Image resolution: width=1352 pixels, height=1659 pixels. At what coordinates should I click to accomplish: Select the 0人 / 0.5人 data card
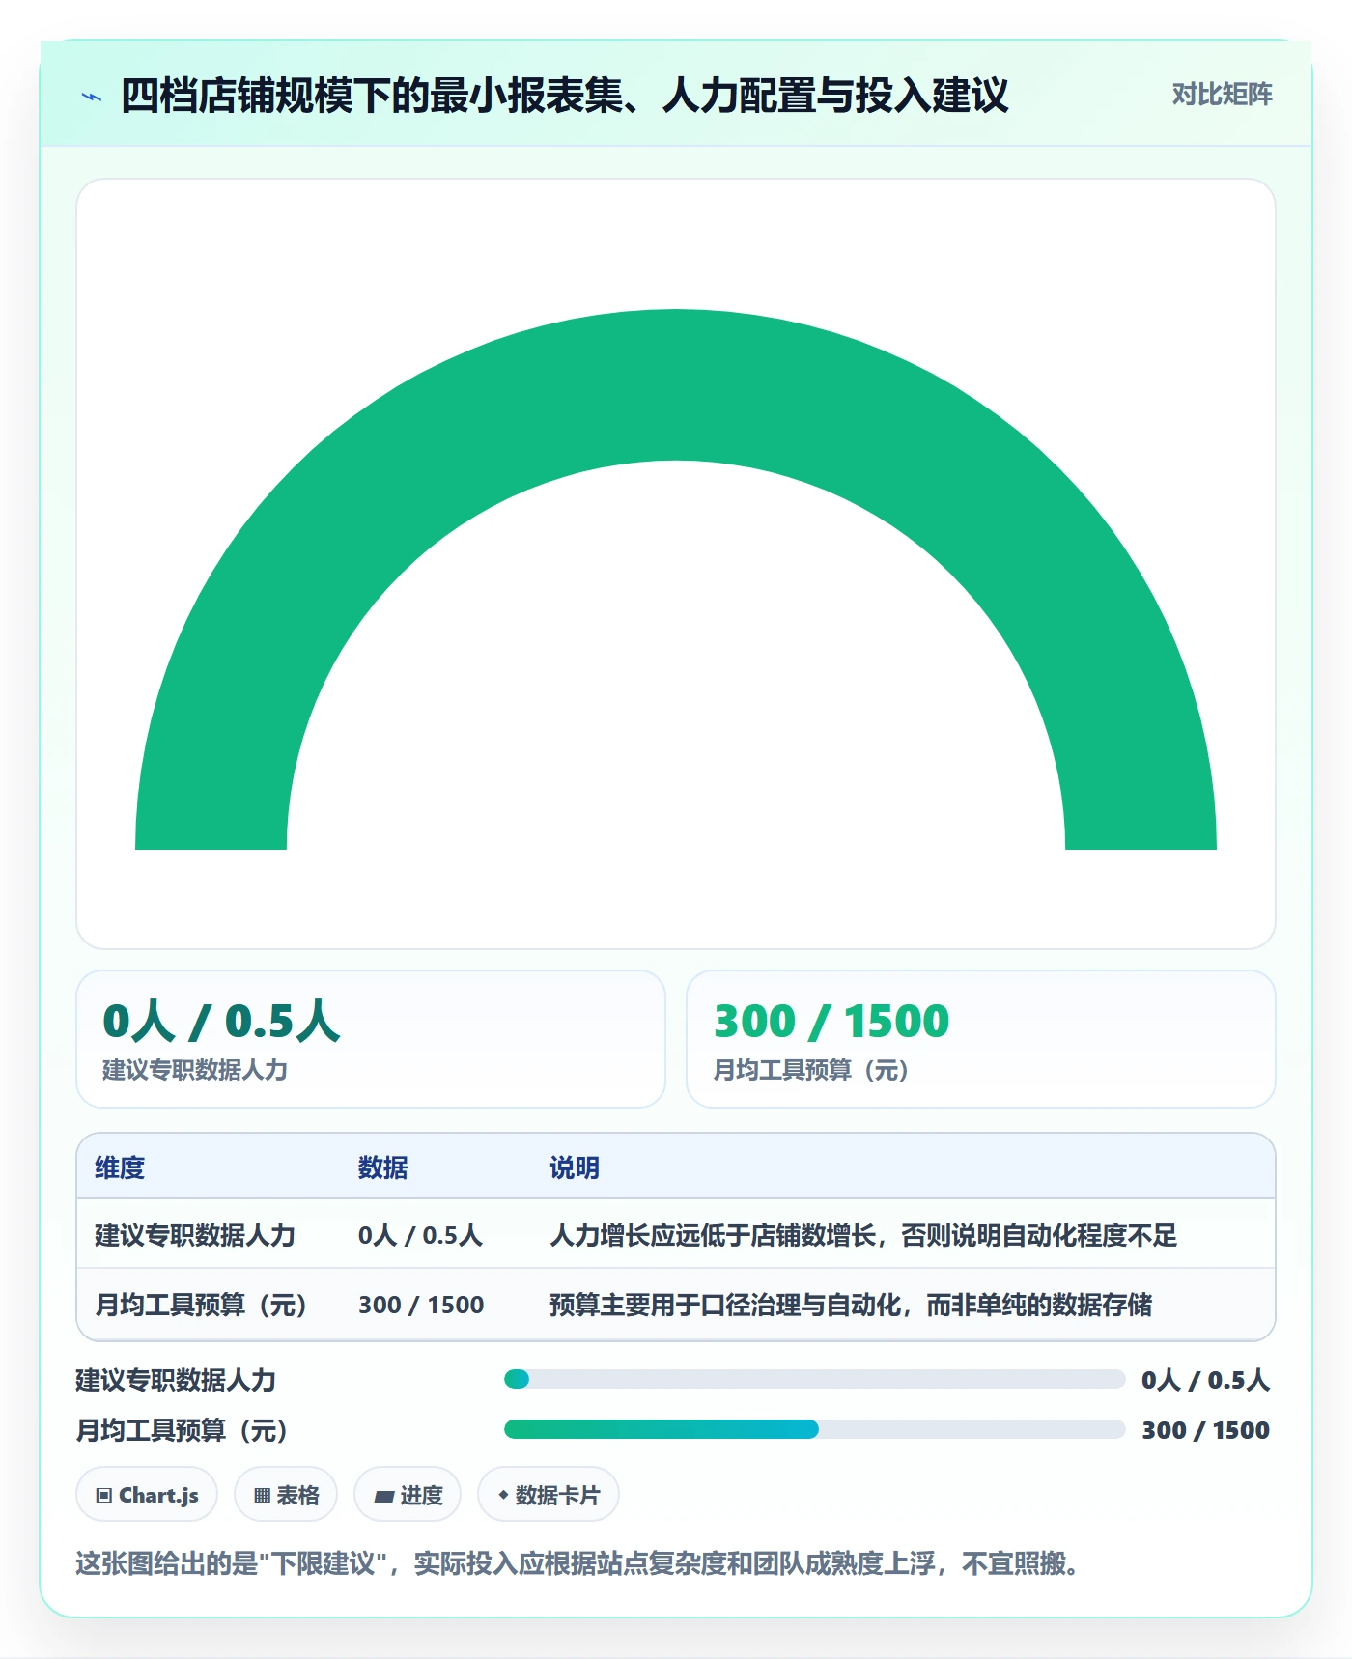[371, 1038]
